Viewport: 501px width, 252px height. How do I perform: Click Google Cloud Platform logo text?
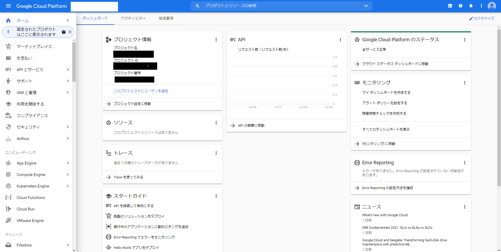coord(42,6)
